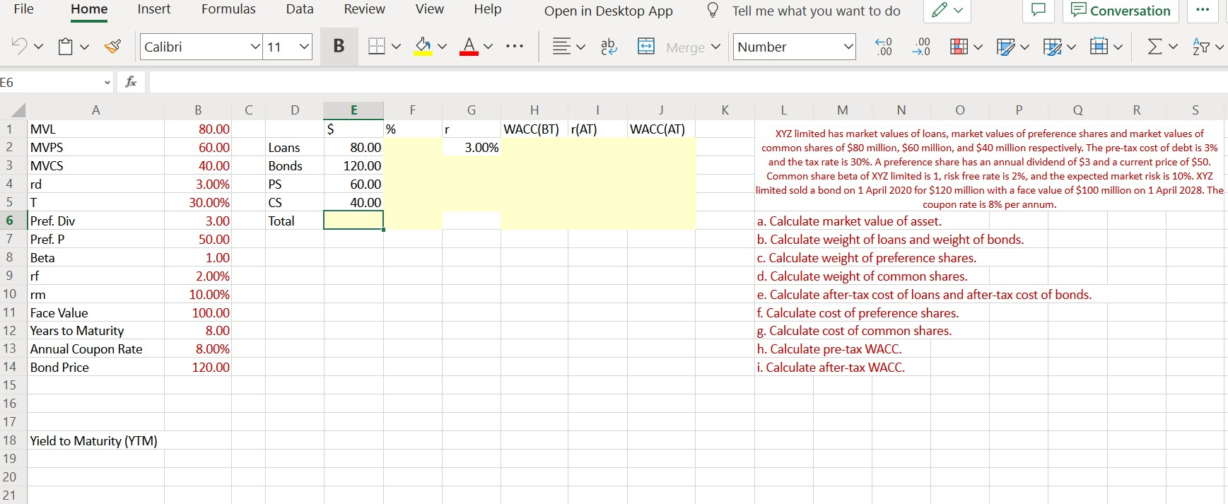The image size is (1228, 504).
Task: Apply cell Borders icon
Action: [x=378, y=47]
